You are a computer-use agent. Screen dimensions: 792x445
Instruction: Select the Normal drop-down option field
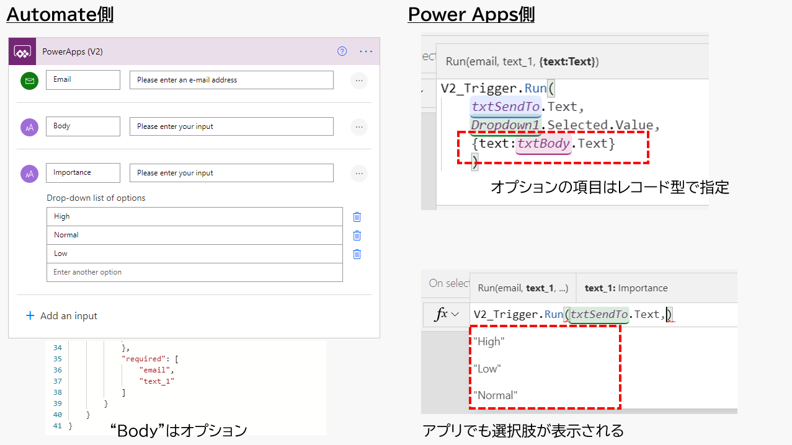195,235
